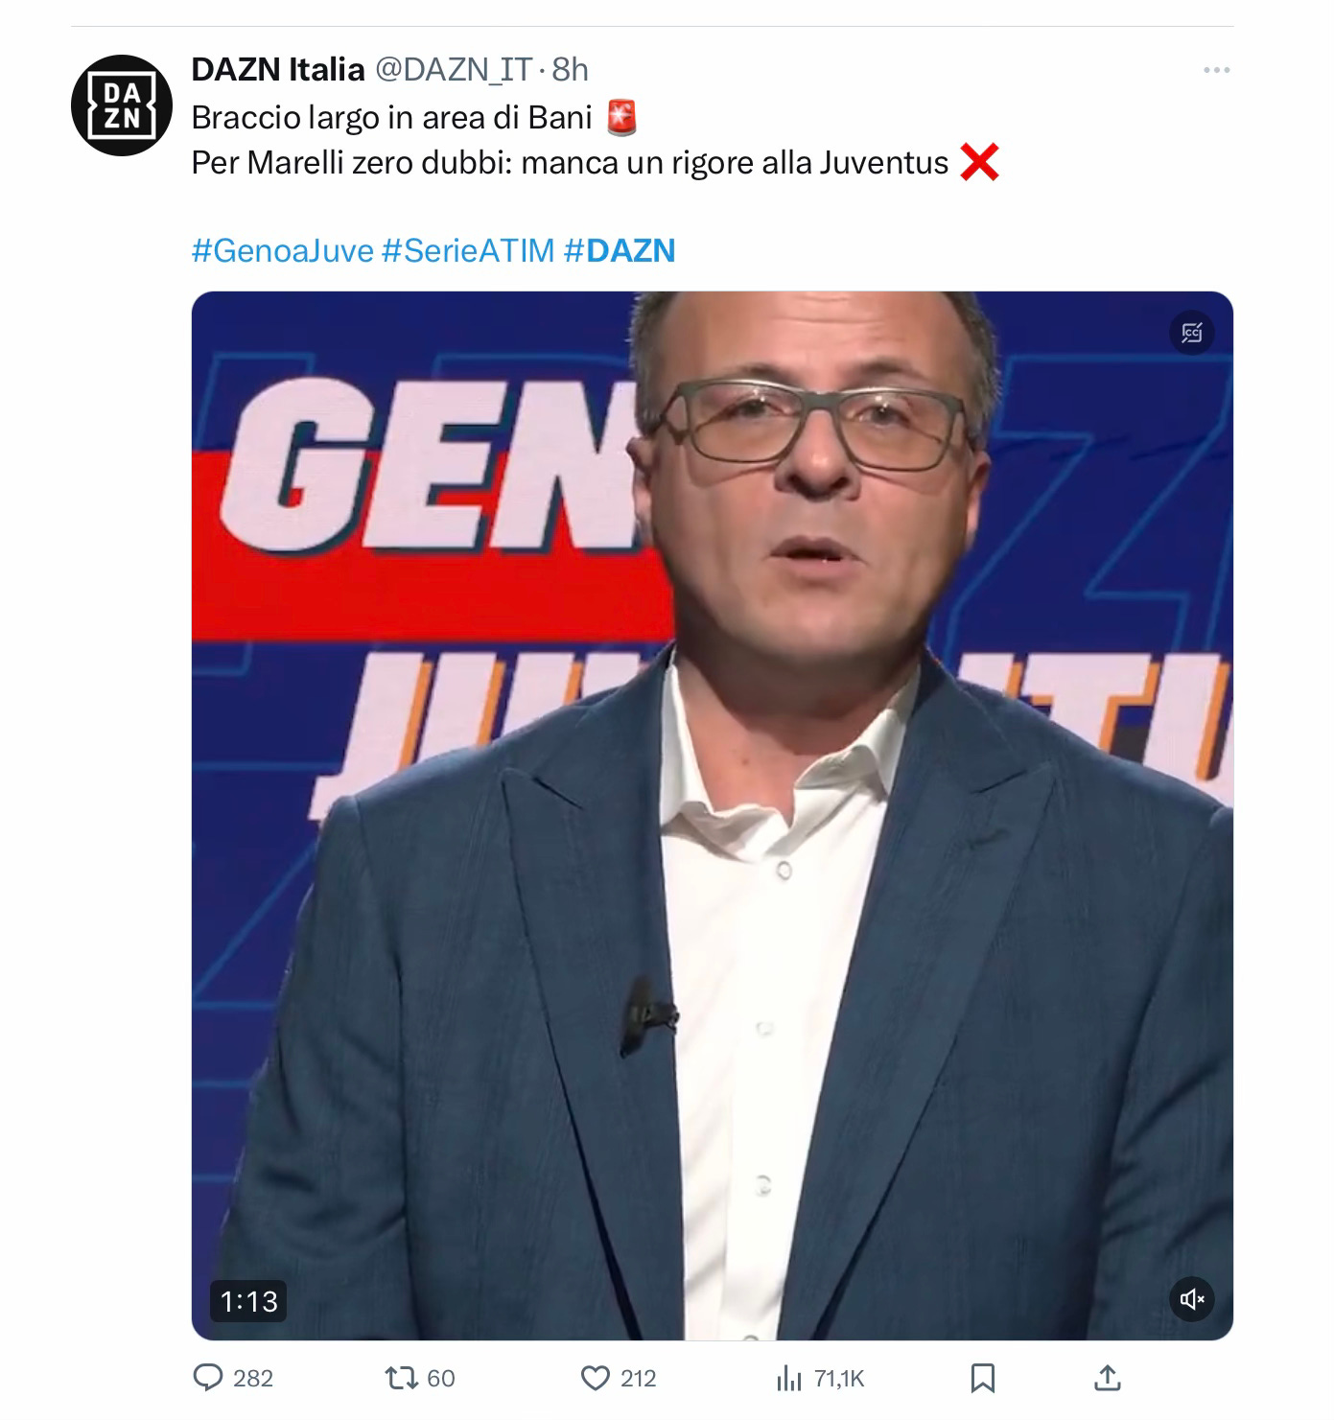
Task: Retweet the post with 60 reposts
Action: pyautogui.click(x=400, y=1378)
